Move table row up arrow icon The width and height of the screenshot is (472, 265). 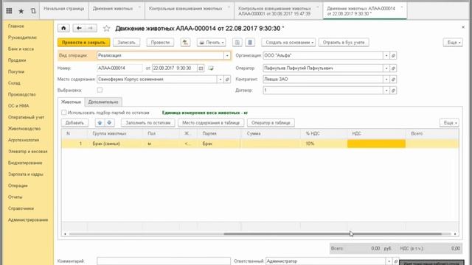click(100, 123)
